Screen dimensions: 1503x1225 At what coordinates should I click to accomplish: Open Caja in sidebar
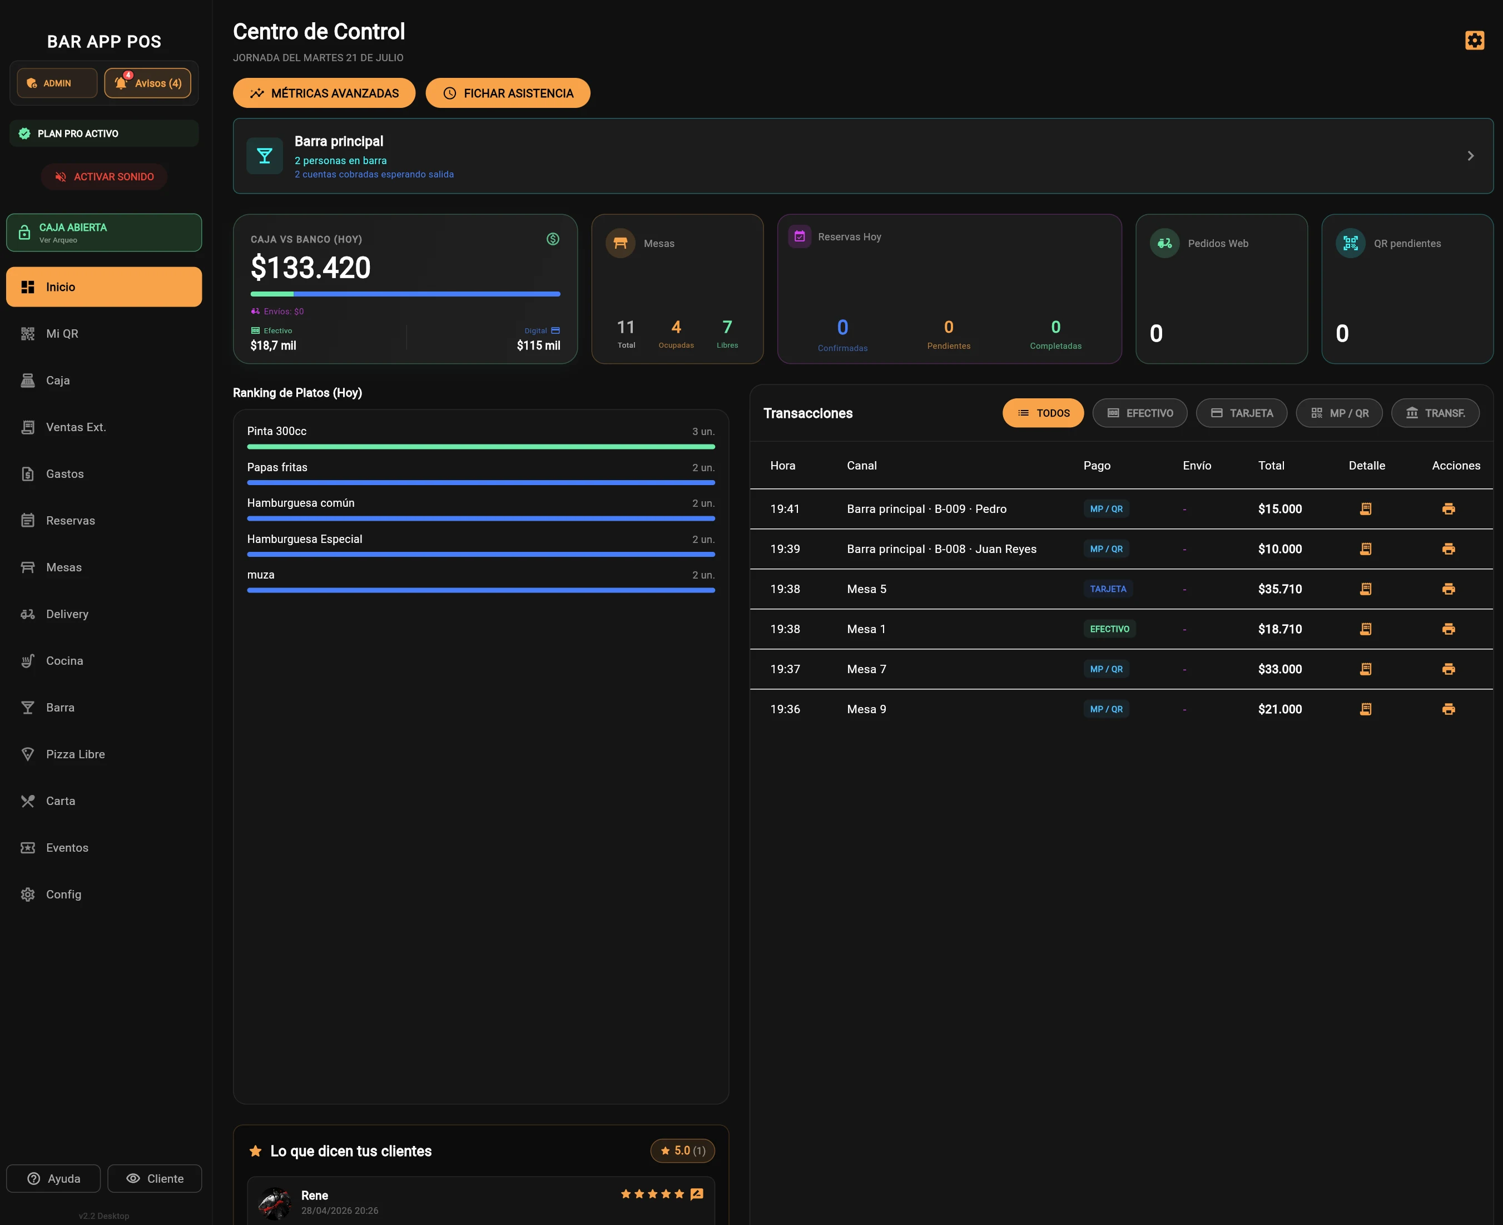103,381
